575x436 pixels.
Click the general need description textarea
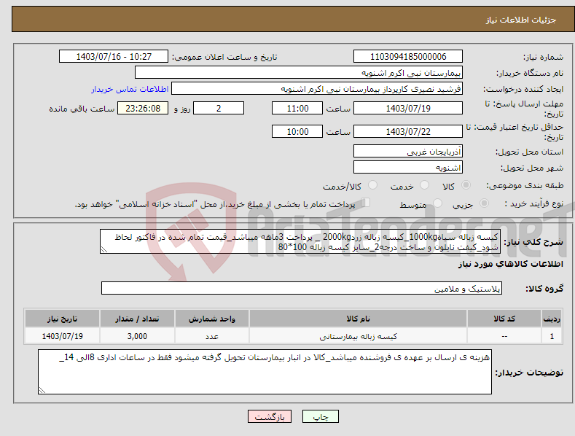click(300, 242)
